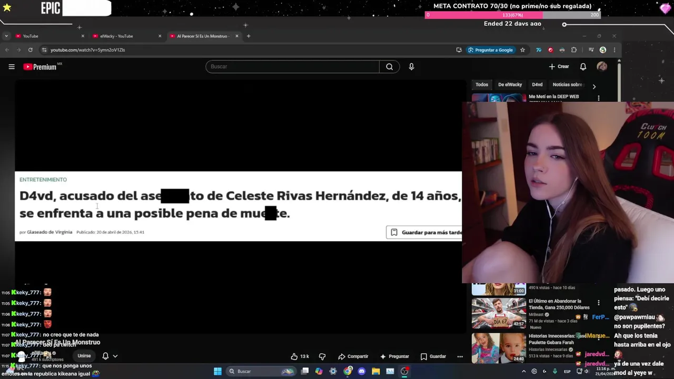Screen dimensions: 674x379
Task: Show more filter chips with right arrow
Action: pyautogui.click(x=594, y=86)
